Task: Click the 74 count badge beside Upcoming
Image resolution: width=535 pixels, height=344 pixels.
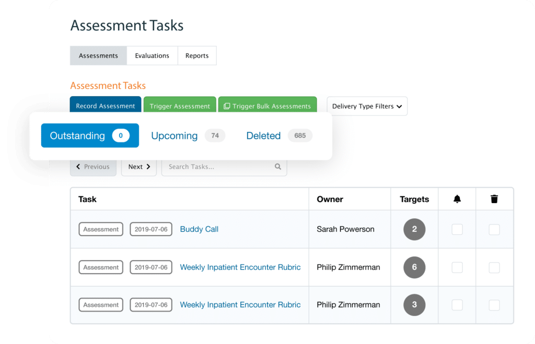Action: click(215, 135)
